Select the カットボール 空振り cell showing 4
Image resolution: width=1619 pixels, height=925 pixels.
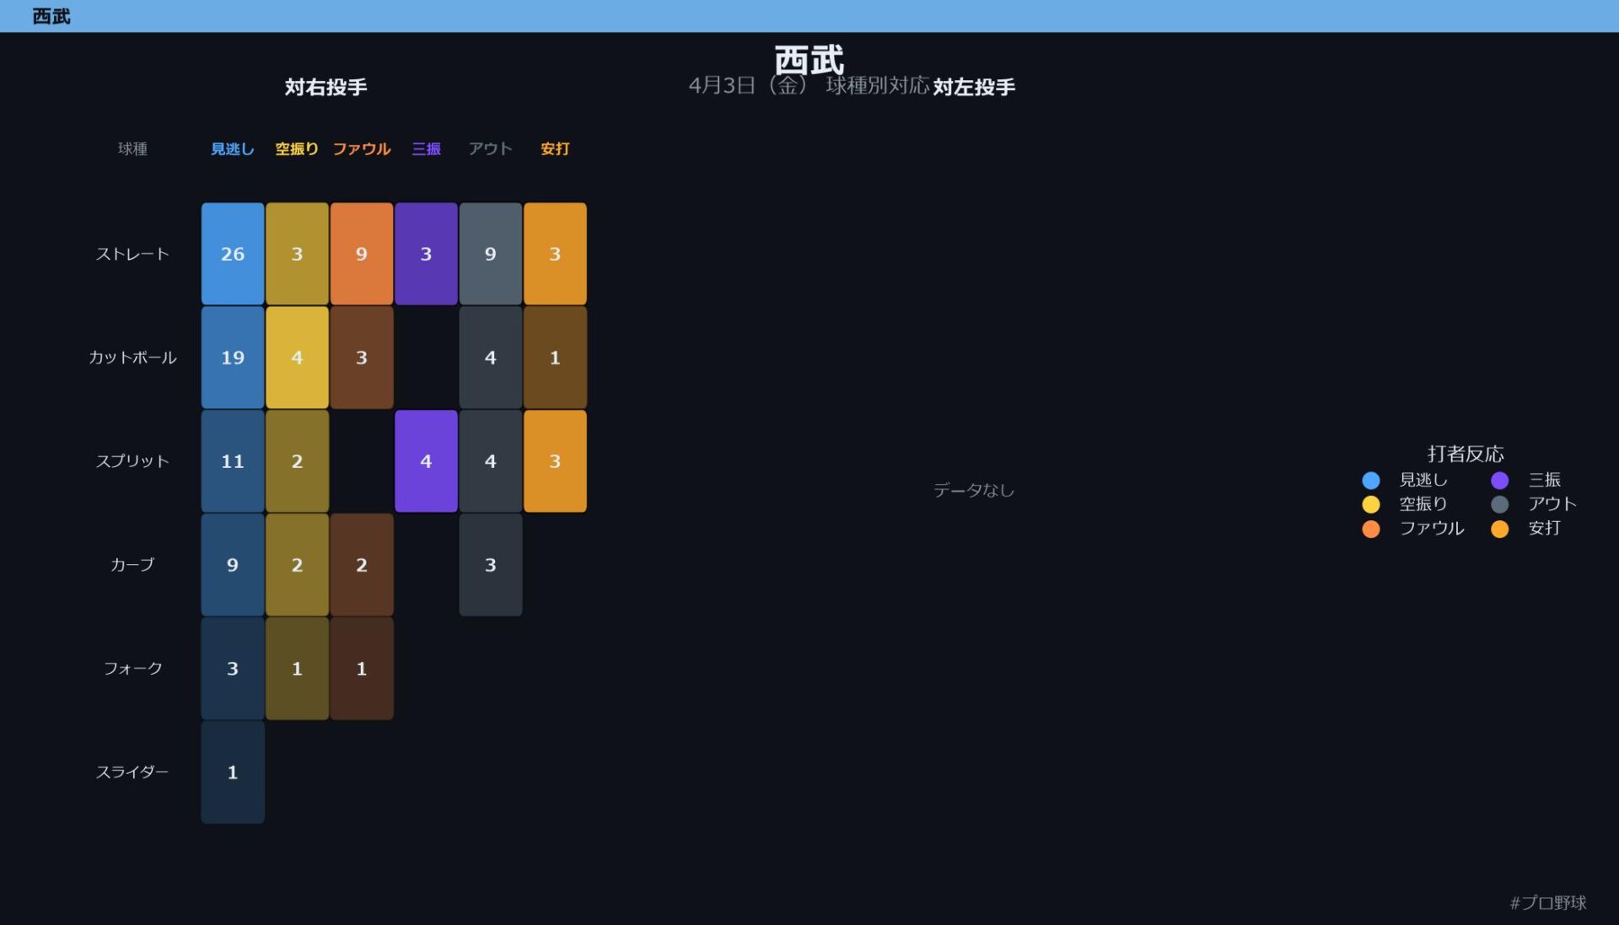coord(297,358)
